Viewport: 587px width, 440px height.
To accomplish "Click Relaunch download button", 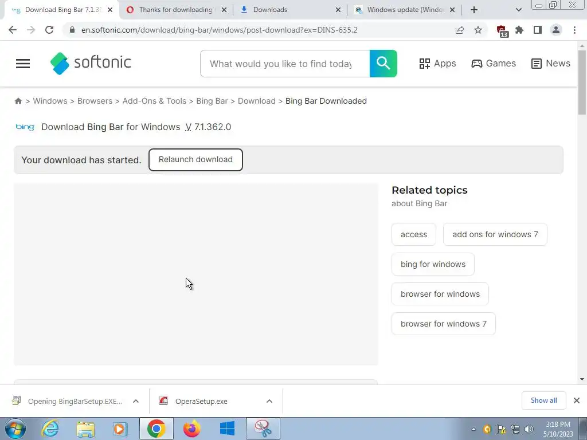I will pos(196,160).
